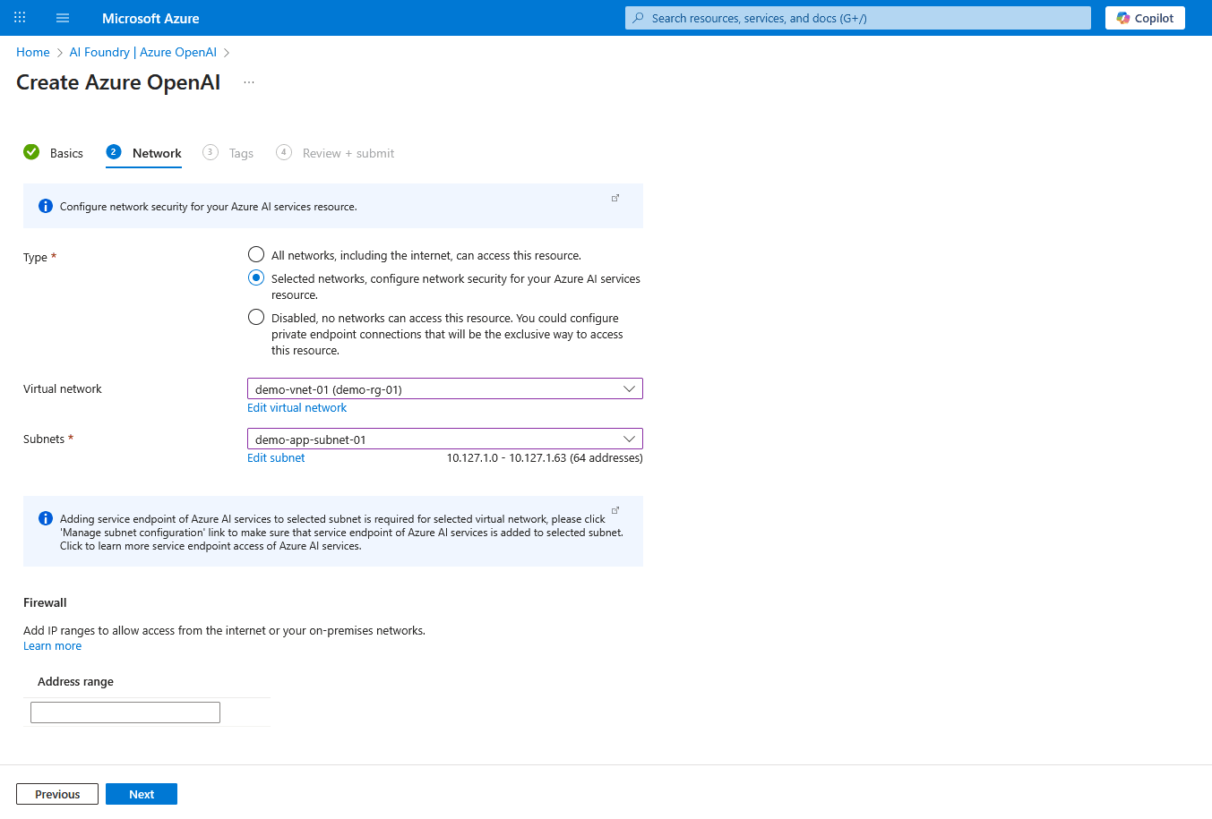The height and width of the screenshot is (819, 1212).
Task: Go back with the Previous button
Action: click(x=56, y=793)
